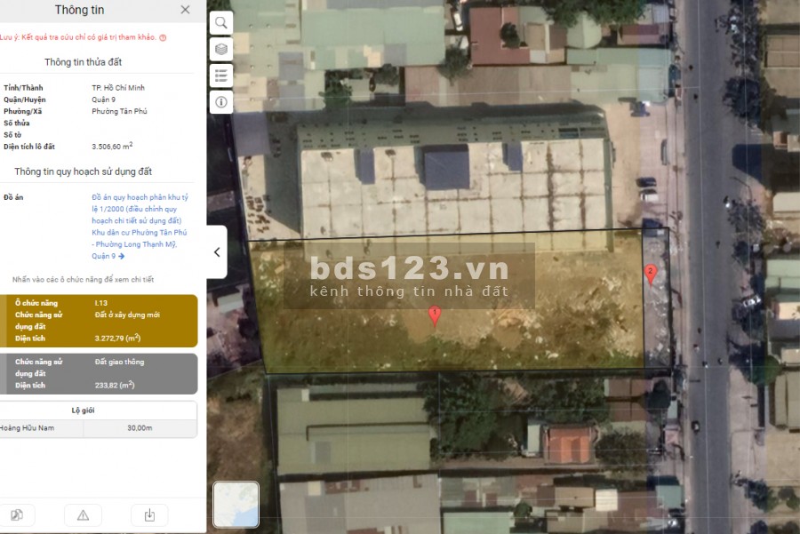Click the lot area 3.506,60 m² value

tap(112, 147)
